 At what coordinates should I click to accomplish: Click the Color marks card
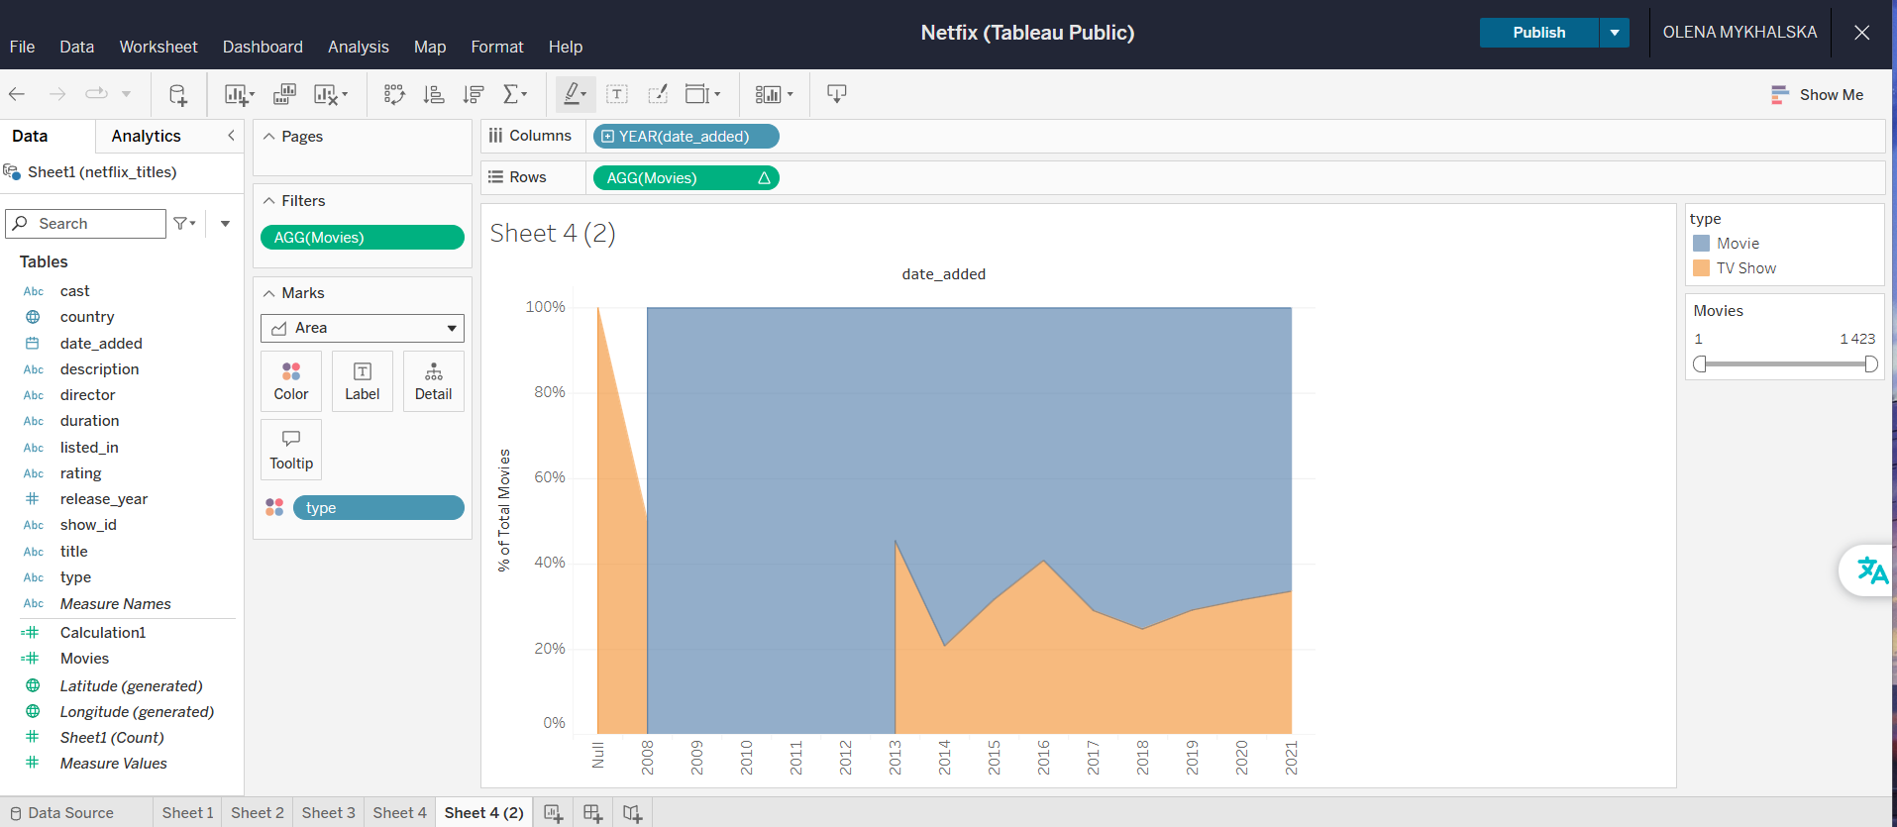pos(291,381)
